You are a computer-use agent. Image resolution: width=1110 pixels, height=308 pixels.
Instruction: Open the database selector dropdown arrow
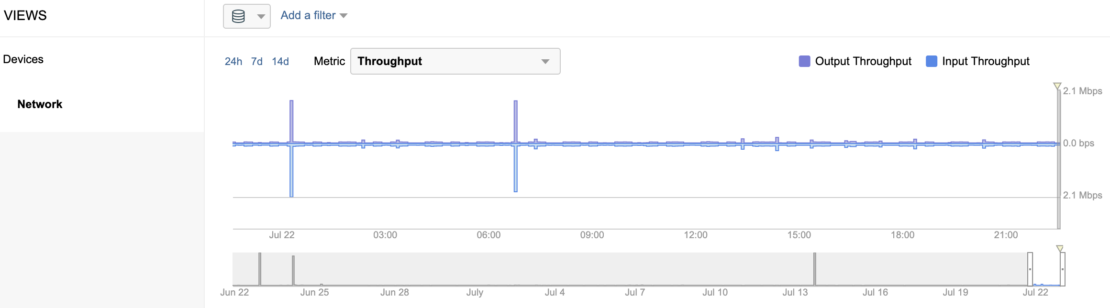coord(261,17)
